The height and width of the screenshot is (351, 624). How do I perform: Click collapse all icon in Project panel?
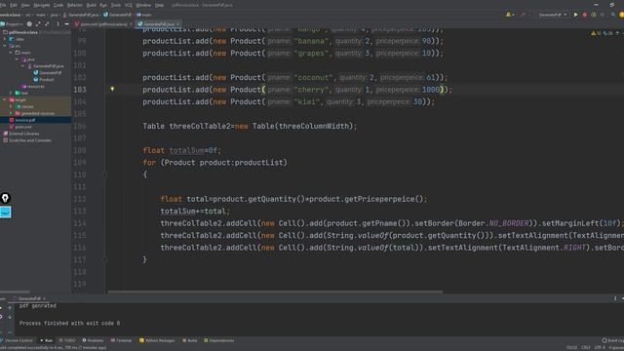point(47,24)
